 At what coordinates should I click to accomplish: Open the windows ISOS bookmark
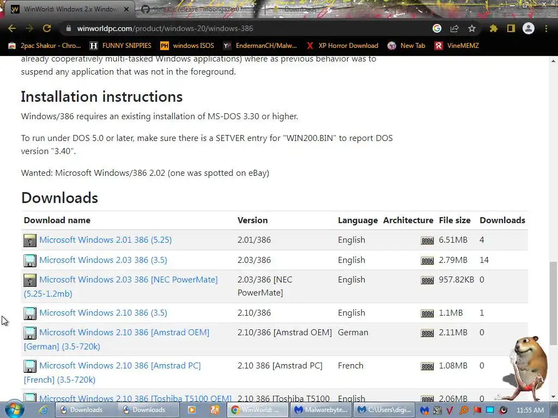point(187,46)
